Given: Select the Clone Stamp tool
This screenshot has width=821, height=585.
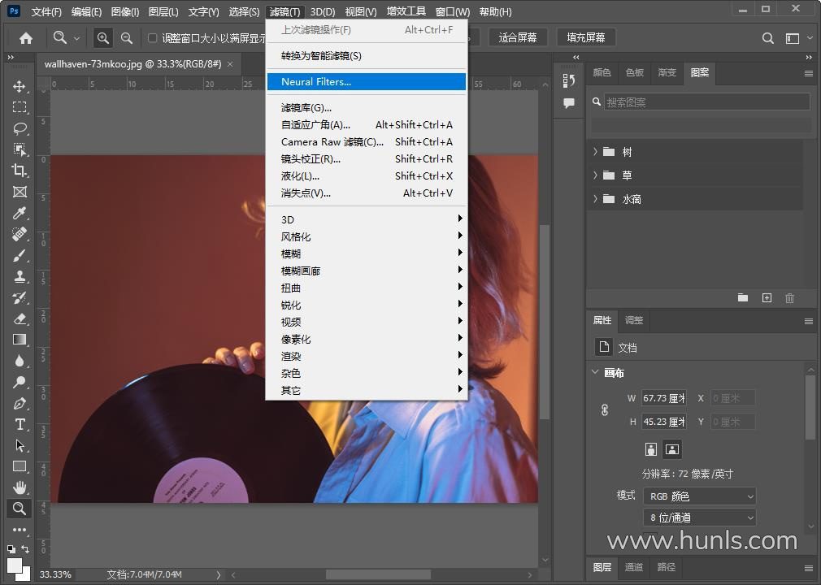Looking at the screenshot, I should (x=20, y=277).
